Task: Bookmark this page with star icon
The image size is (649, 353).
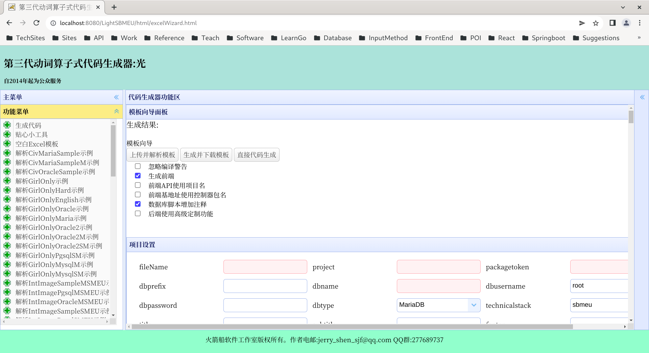Action: [x=596, y=23]
